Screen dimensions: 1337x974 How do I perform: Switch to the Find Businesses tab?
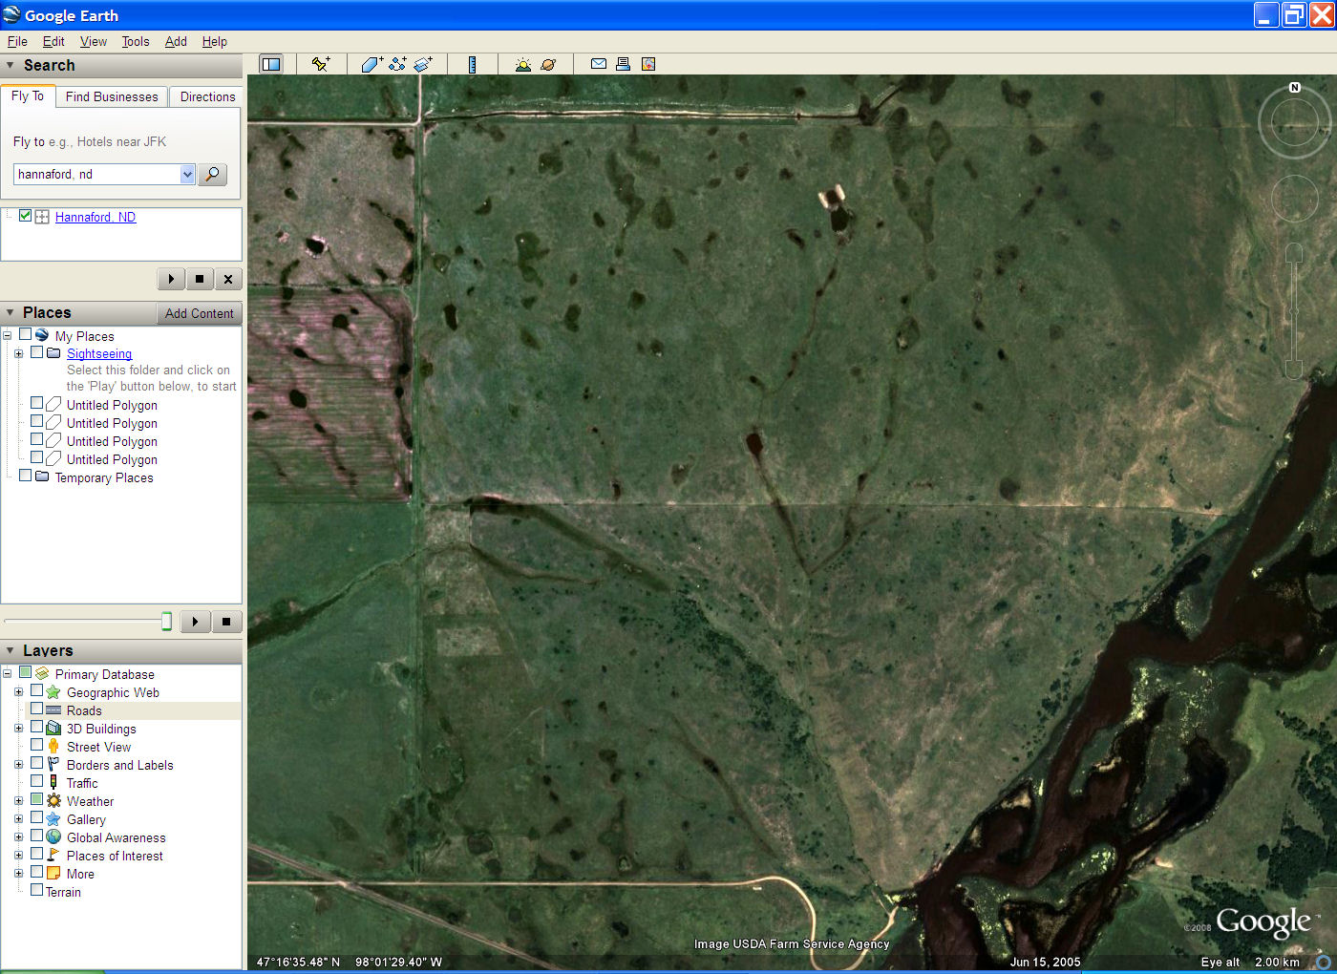(x=112, y=96)
